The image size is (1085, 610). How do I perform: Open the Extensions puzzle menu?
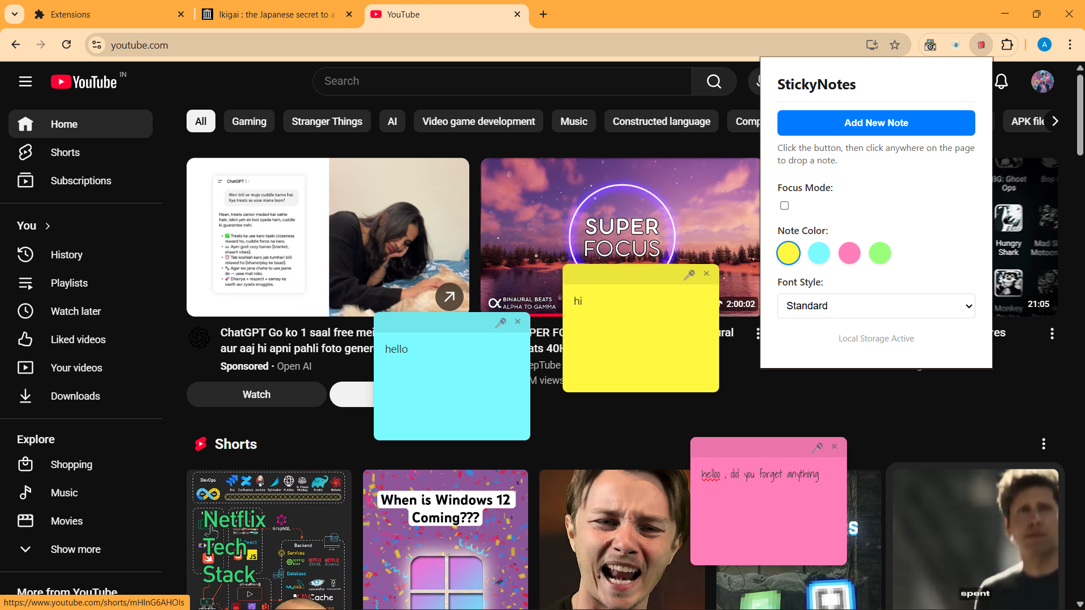point(1007,45)
